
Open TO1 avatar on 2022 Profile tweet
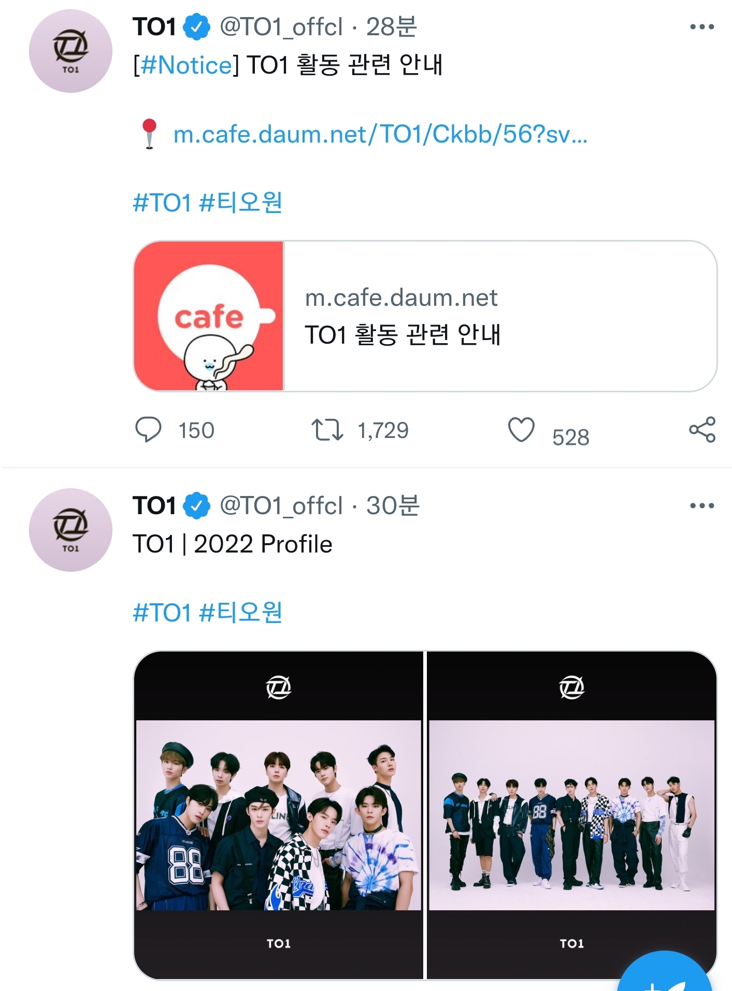click(70, 530)
